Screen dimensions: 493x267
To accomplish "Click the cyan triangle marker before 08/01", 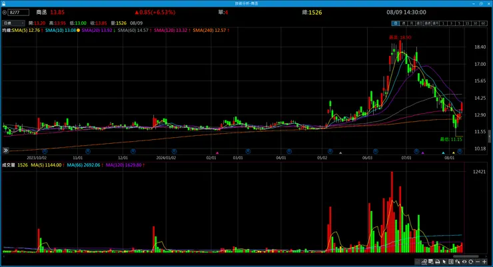I will click(x=443, y=153).
